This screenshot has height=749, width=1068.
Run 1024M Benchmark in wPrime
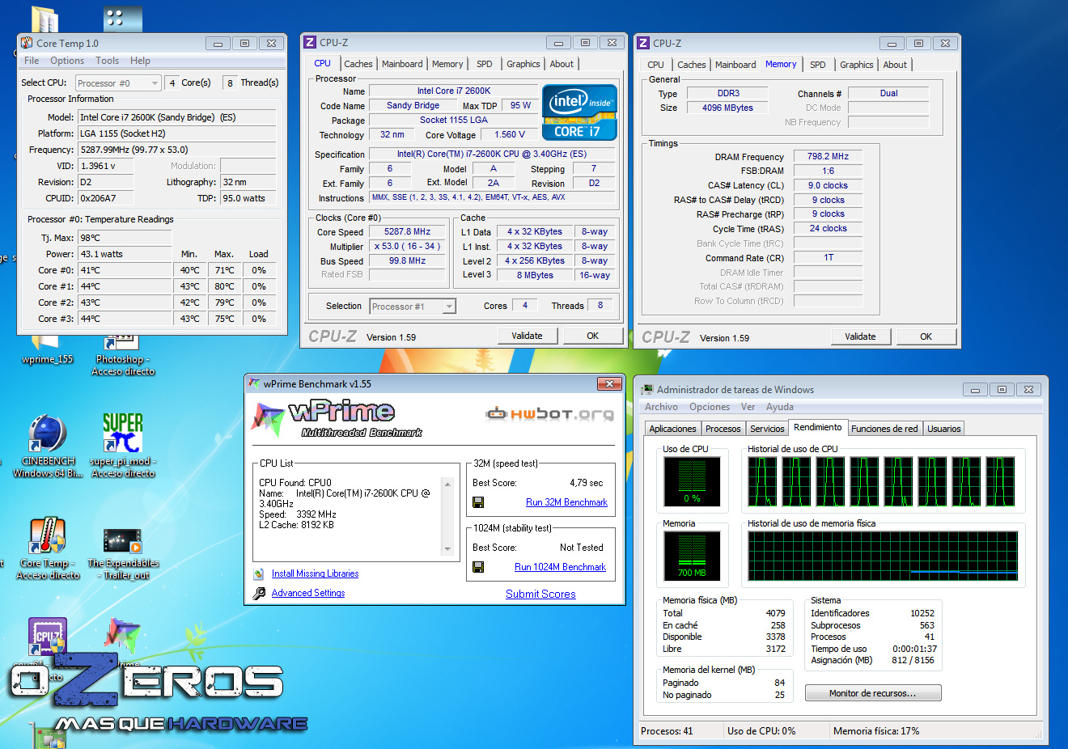pyautogui.click(x=560, y=567)
